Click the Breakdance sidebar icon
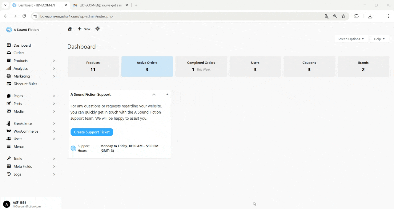The width and height of the screenshot is (394, 209). click(9, 123)
